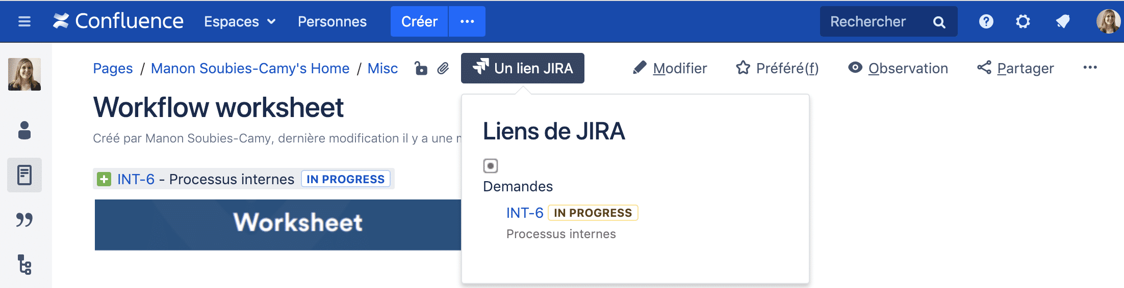Open the INT-6 issue link in page
The image size is (1124, 288).
[136, 179]
